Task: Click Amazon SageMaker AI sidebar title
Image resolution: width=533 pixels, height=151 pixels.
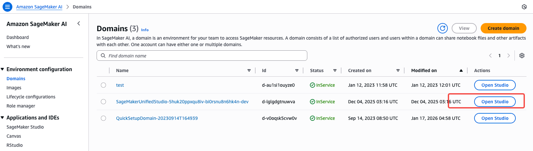Action: pos(37,24)
